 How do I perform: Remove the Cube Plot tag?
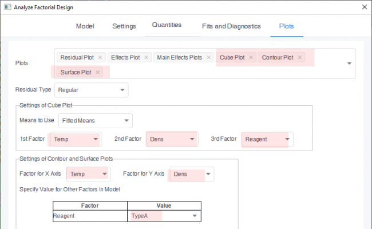pyautogui.click(x=251, y=58)
